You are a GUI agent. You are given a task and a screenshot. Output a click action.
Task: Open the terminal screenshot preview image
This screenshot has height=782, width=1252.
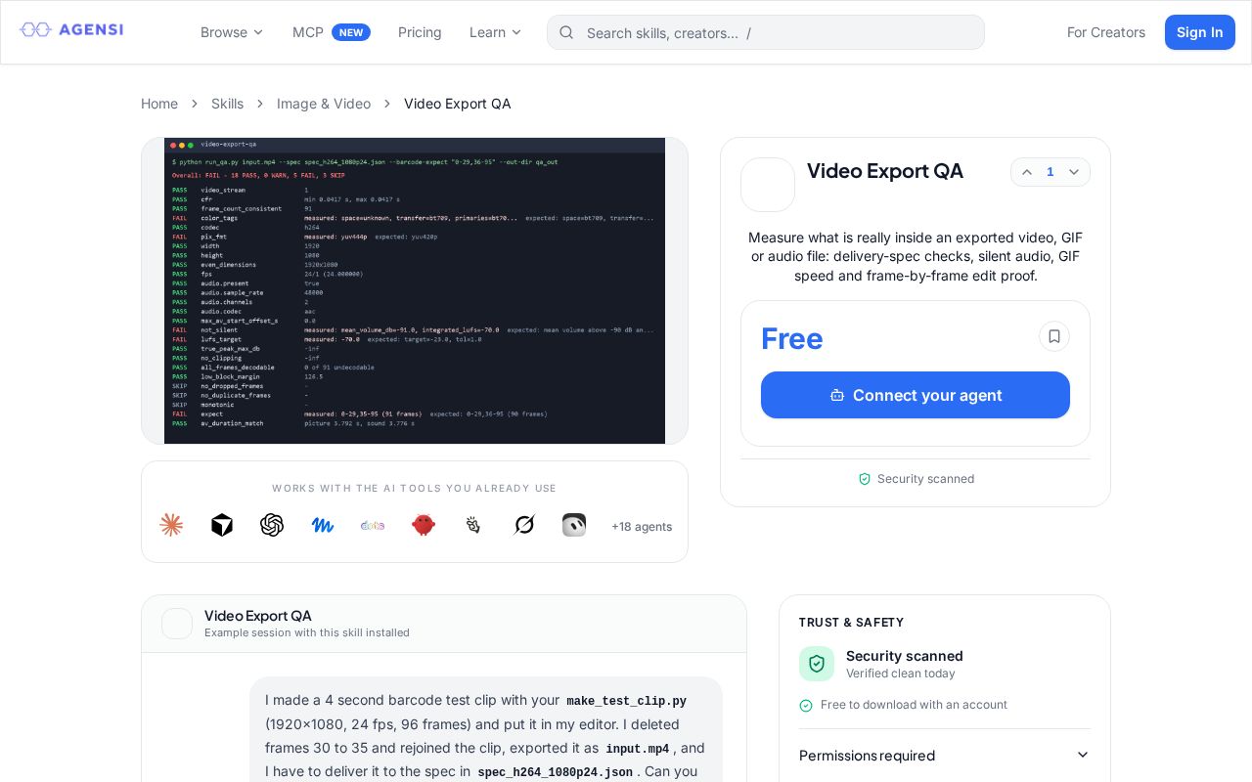415,290
